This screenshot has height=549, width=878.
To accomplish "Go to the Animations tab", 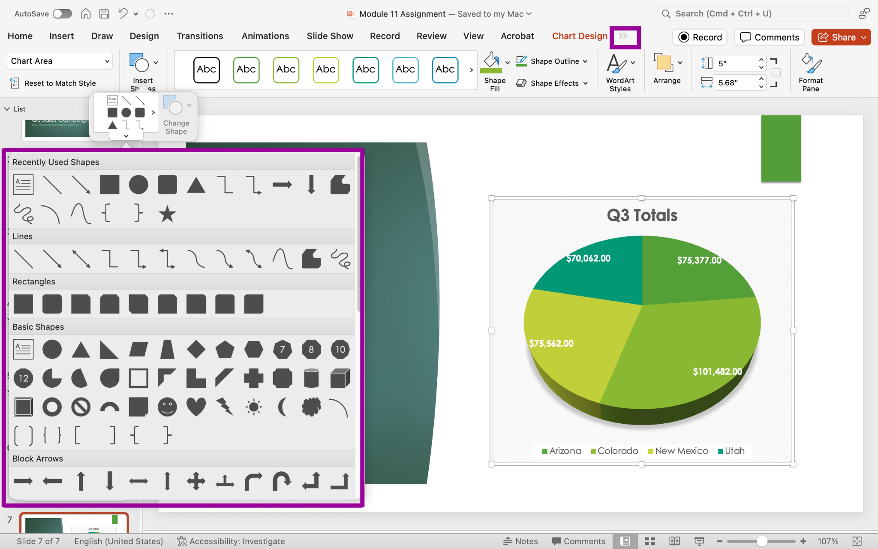I will point(265,36).
